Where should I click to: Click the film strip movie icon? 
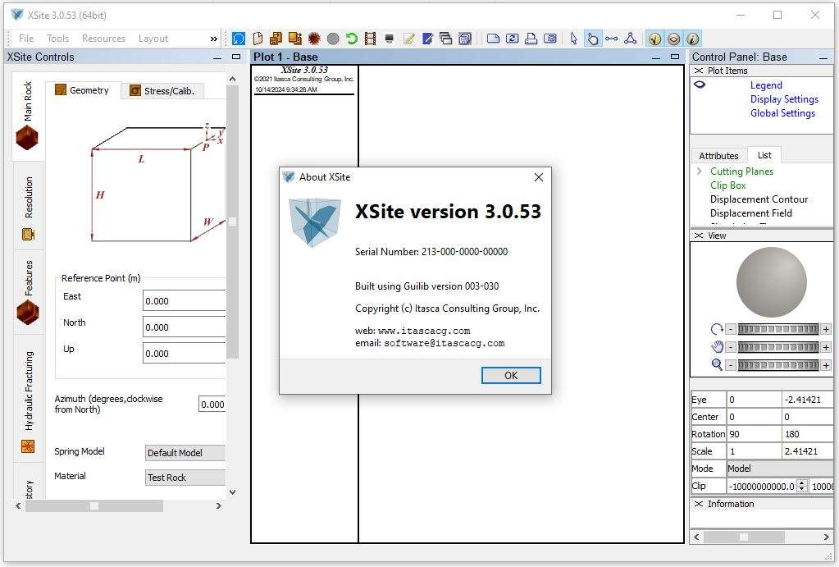pyautogui.click(x=370, y=39)
